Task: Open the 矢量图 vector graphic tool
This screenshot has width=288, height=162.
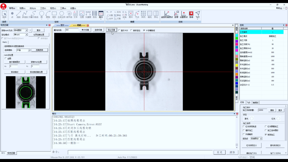Action: click(88, 15)
